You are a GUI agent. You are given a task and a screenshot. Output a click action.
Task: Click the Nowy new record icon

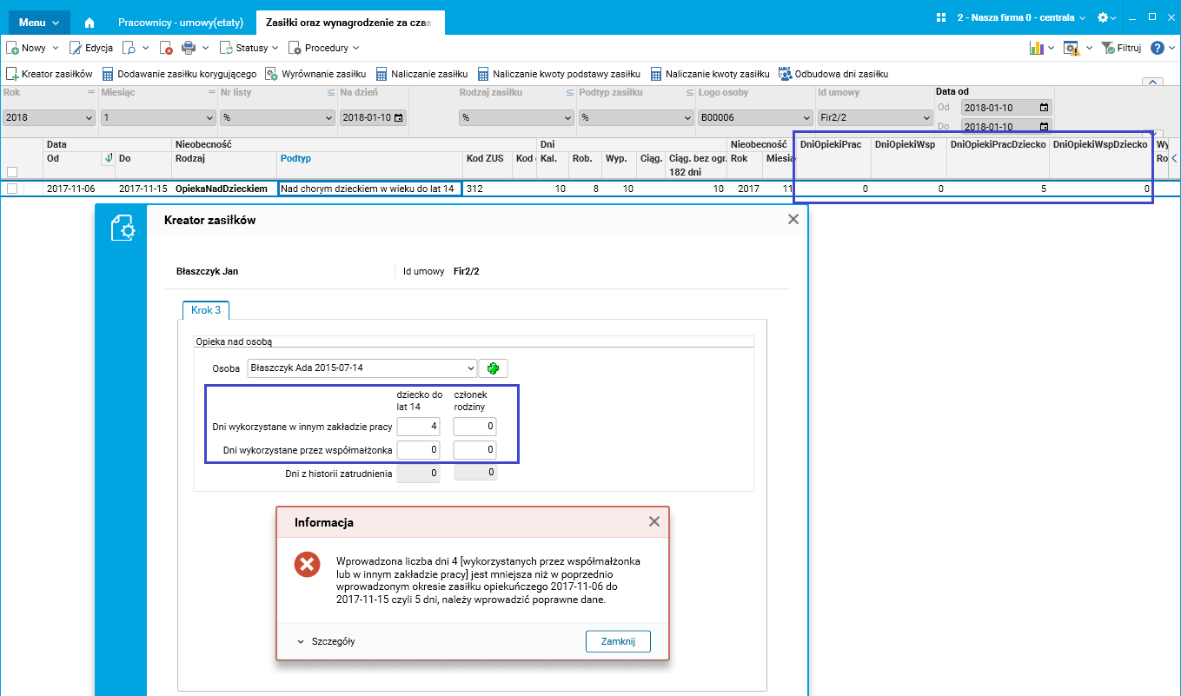13,49
